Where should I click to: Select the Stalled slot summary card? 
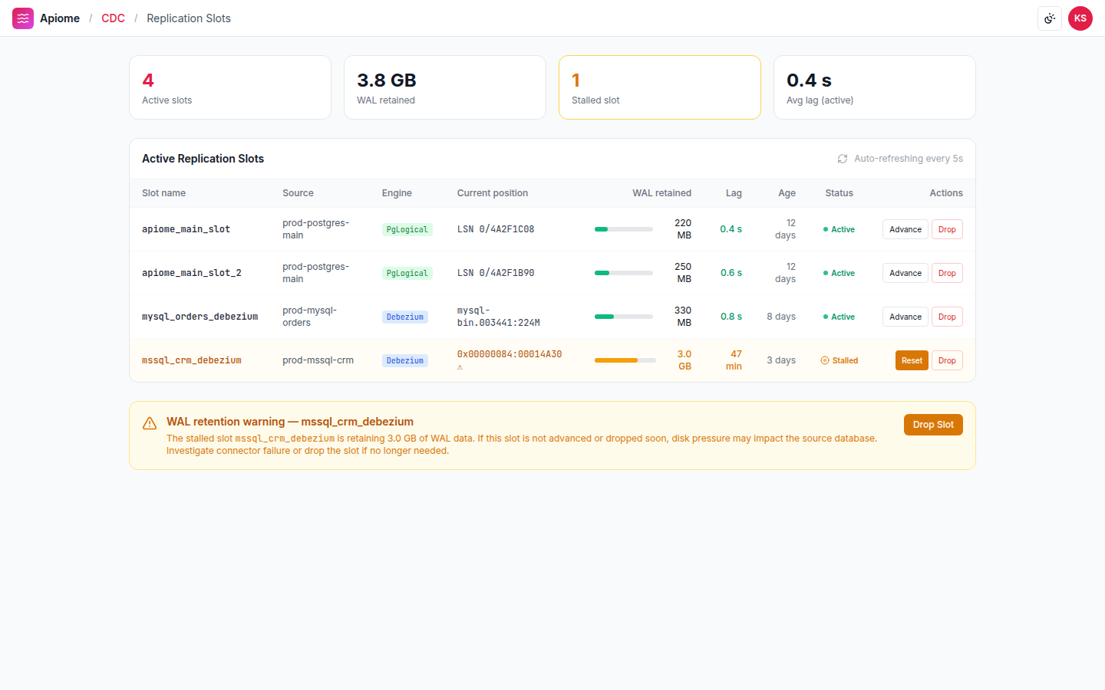(x=660, y=87)
